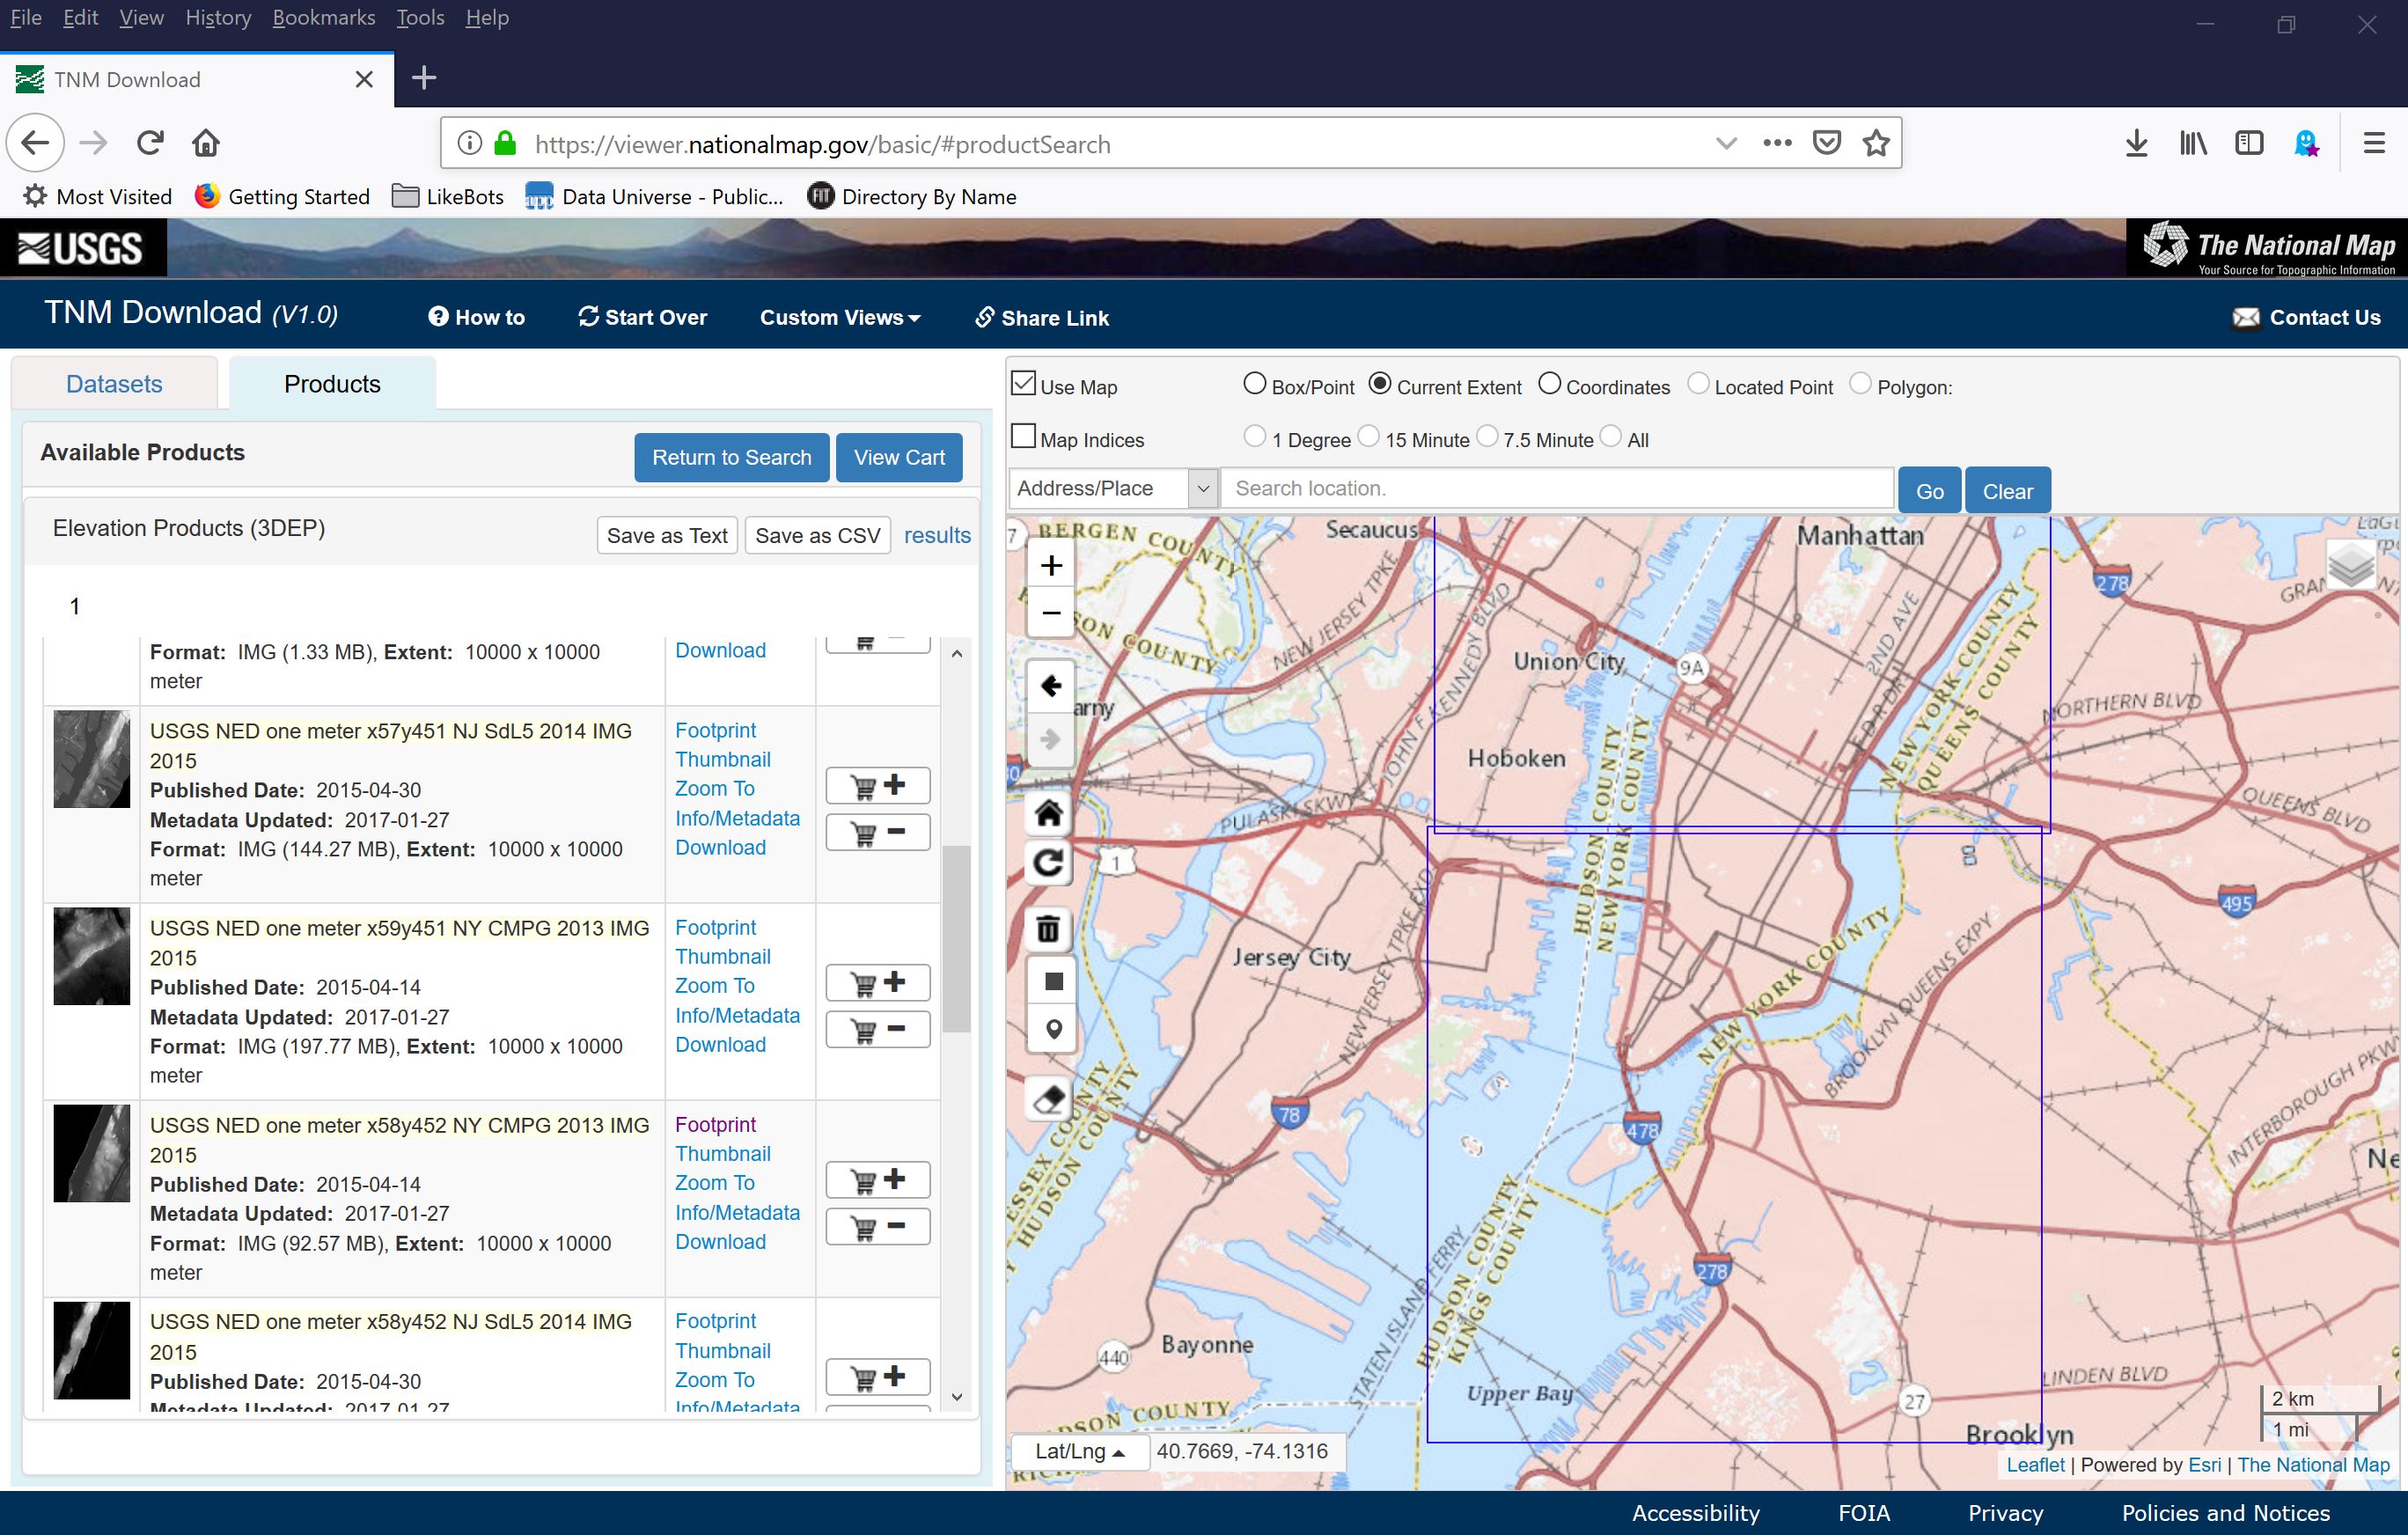Click the product list scrollbar thumb
Image resolution: width=2408 pixels, height=1535 pixels.
pos(956,938)
